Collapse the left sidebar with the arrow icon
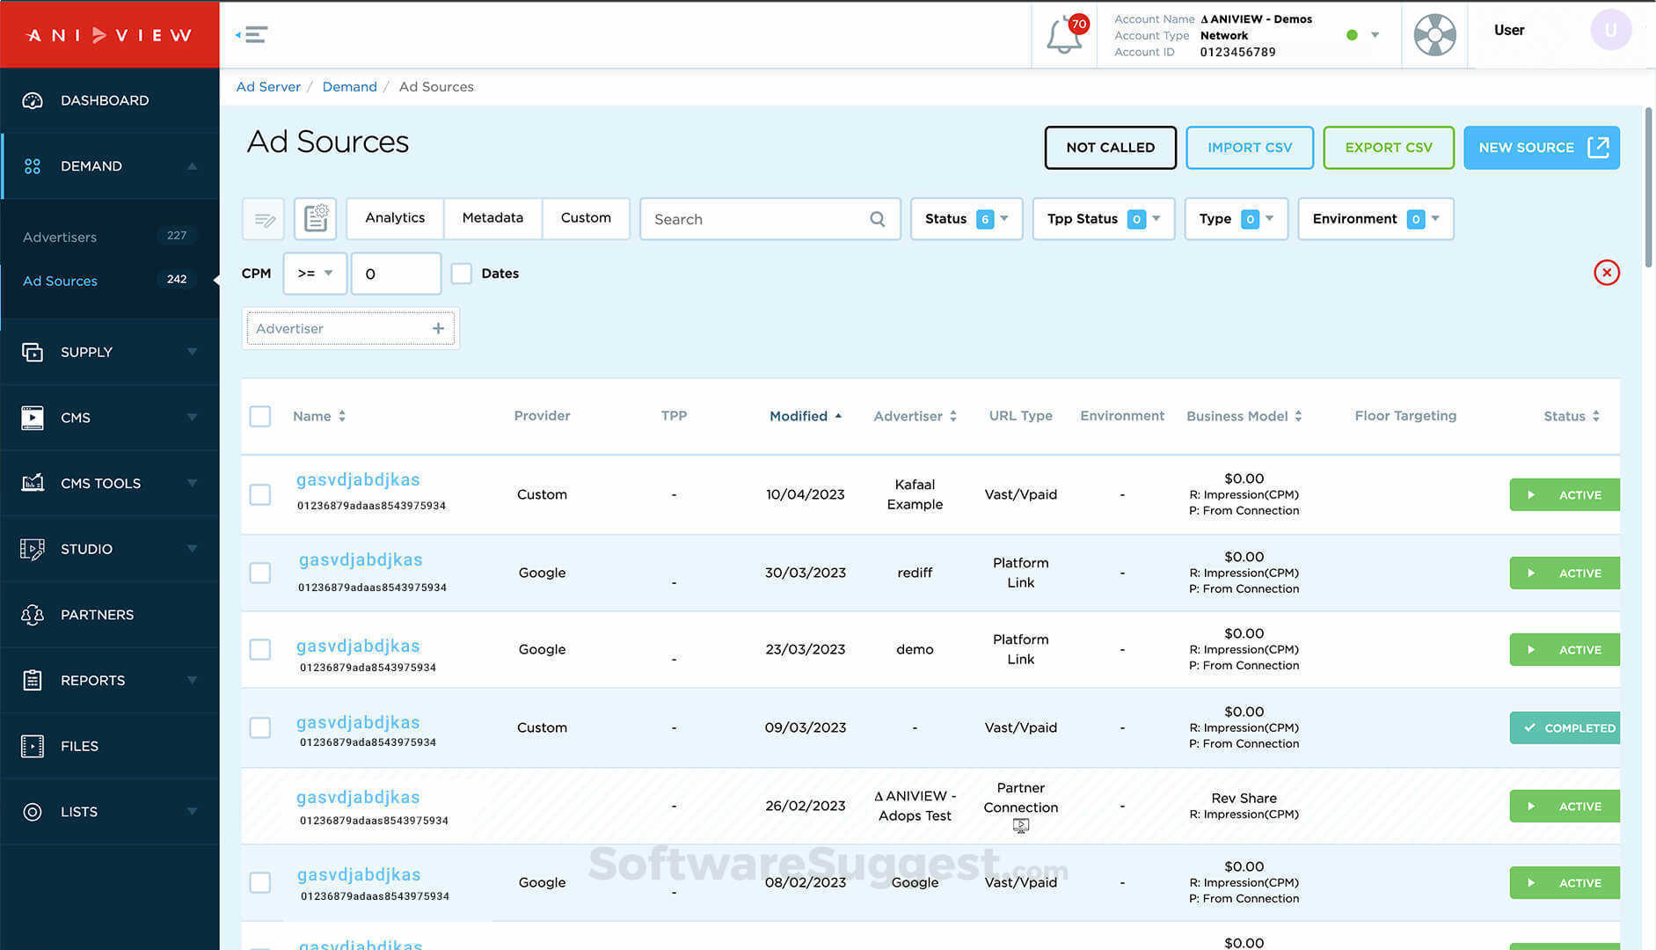The width and height of the screenshot is (1656, 950). (x=251, y=33)
